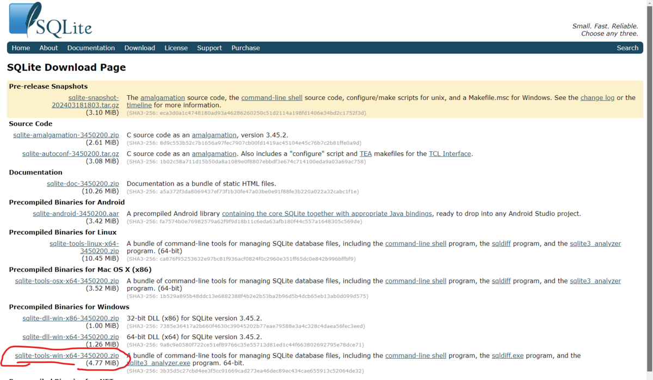Open command-line shell link in Linux row
653x380 pixels.
coord(416,244)
